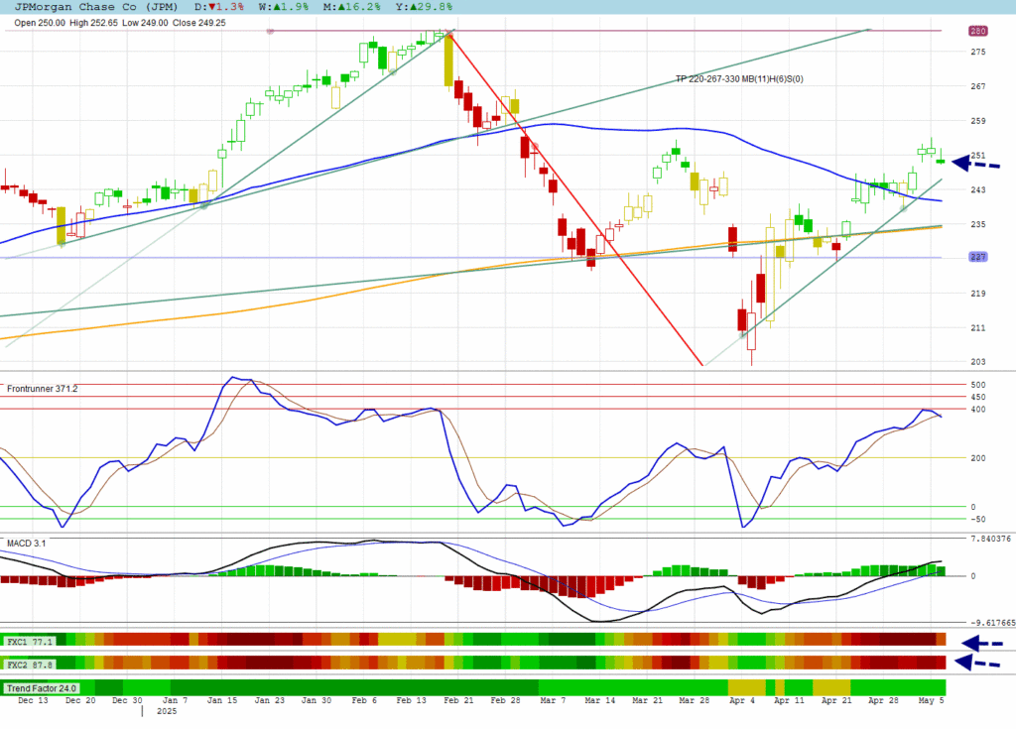The height and width of the screenshot is (729, 1016).
Task: Click the 243 price axis label
Action: pyautogui.click(x=977, y=189)
